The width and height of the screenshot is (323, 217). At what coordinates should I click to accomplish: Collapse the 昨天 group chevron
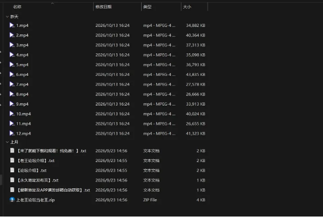click(x=7, y=17)
